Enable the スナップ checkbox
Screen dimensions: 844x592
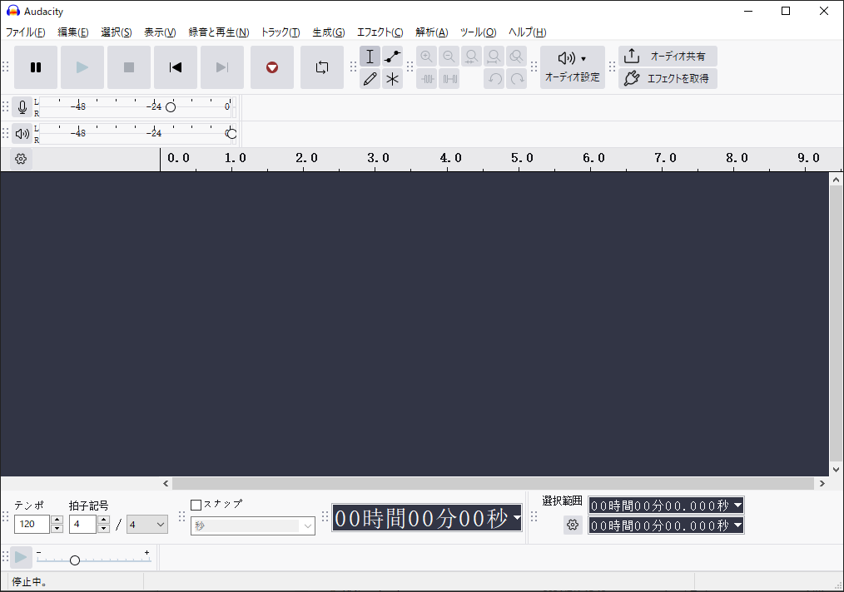pyautogui.click(x=197, y=504)
